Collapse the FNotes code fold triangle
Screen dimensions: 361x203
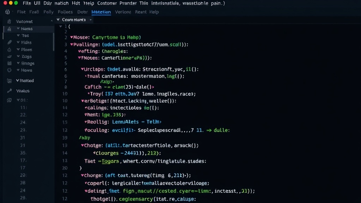pos(79,58)
